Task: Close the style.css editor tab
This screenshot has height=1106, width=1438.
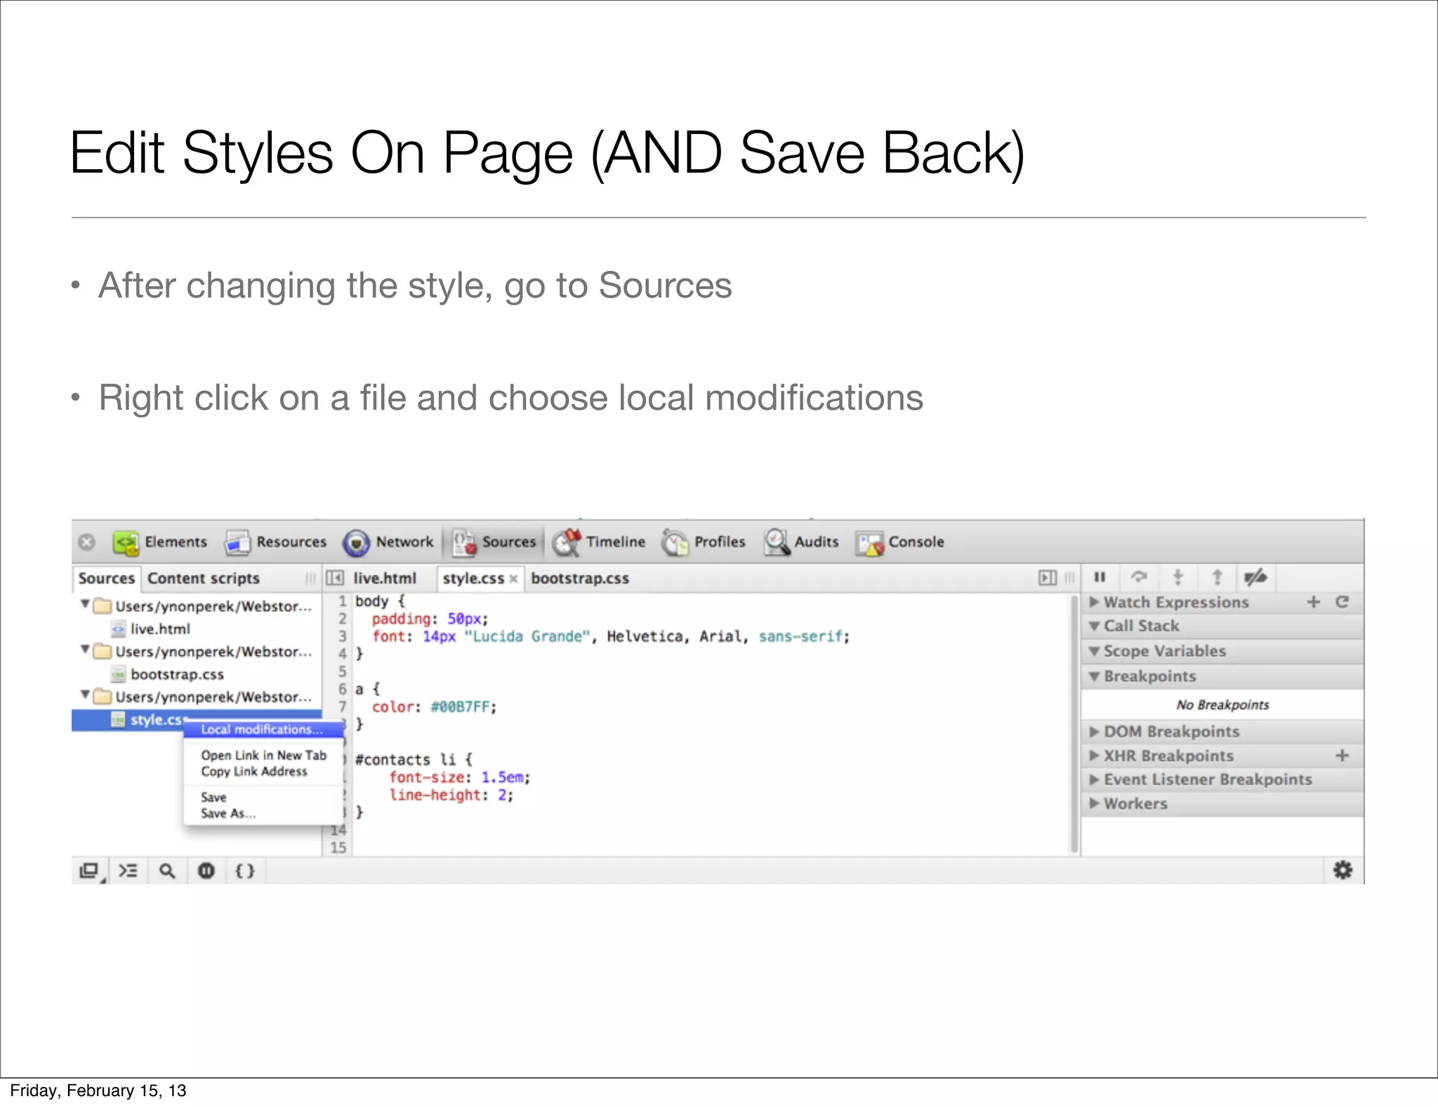Action: [x=514, y=579]
